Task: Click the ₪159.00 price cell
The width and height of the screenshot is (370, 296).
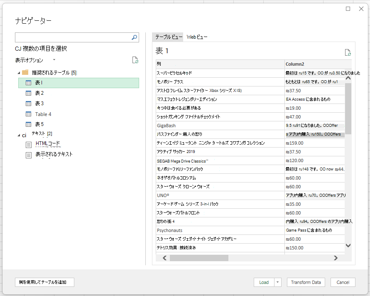Action: pos(315,143)
